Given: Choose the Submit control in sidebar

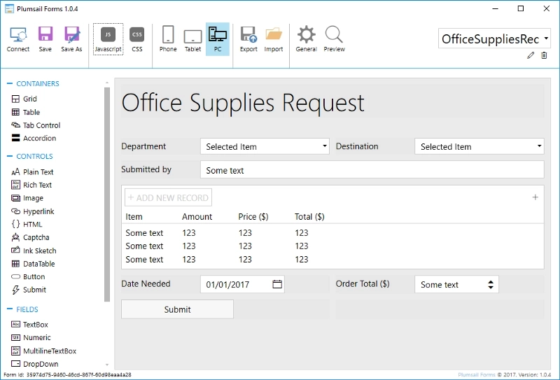Looking at the screenshot, I should point(29,290).
